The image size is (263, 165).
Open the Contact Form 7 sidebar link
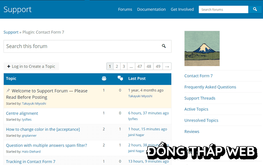[199, 76]
